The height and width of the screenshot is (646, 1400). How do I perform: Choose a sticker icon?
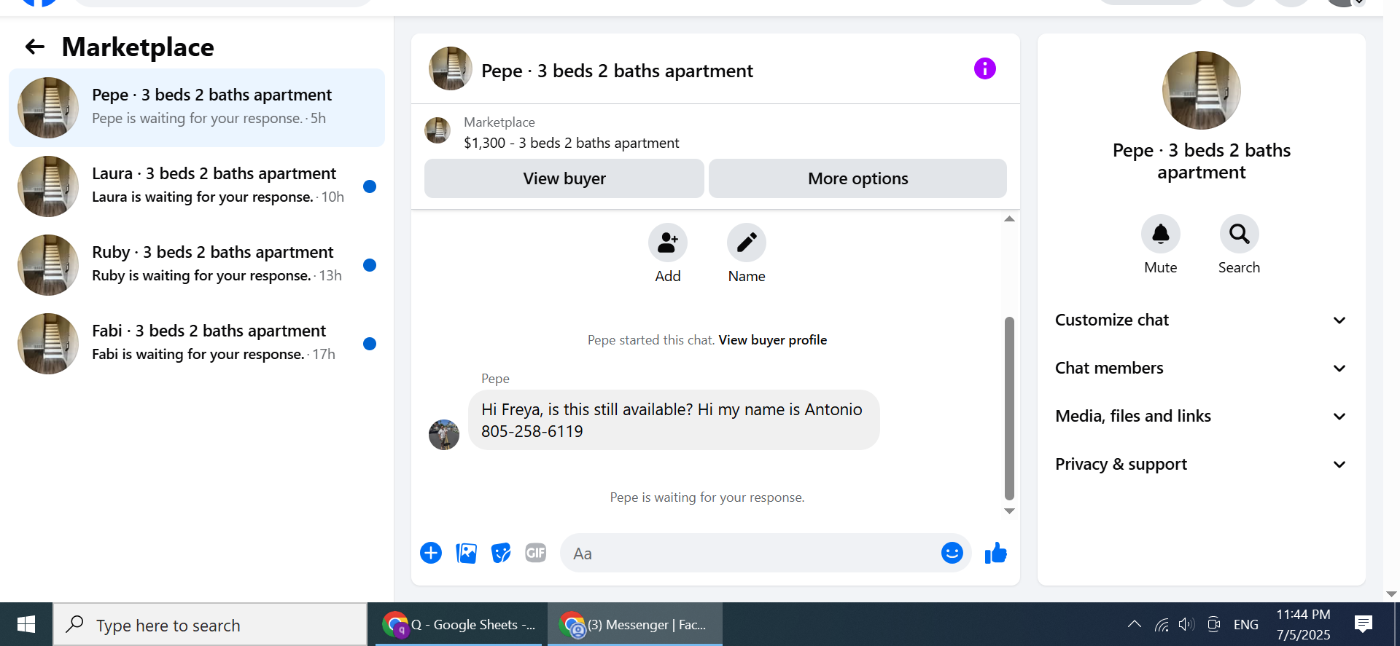click(x=501, y=554)
